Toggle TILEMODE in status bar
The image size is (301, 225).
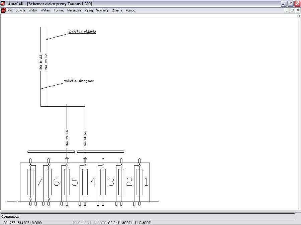(142, 223)
